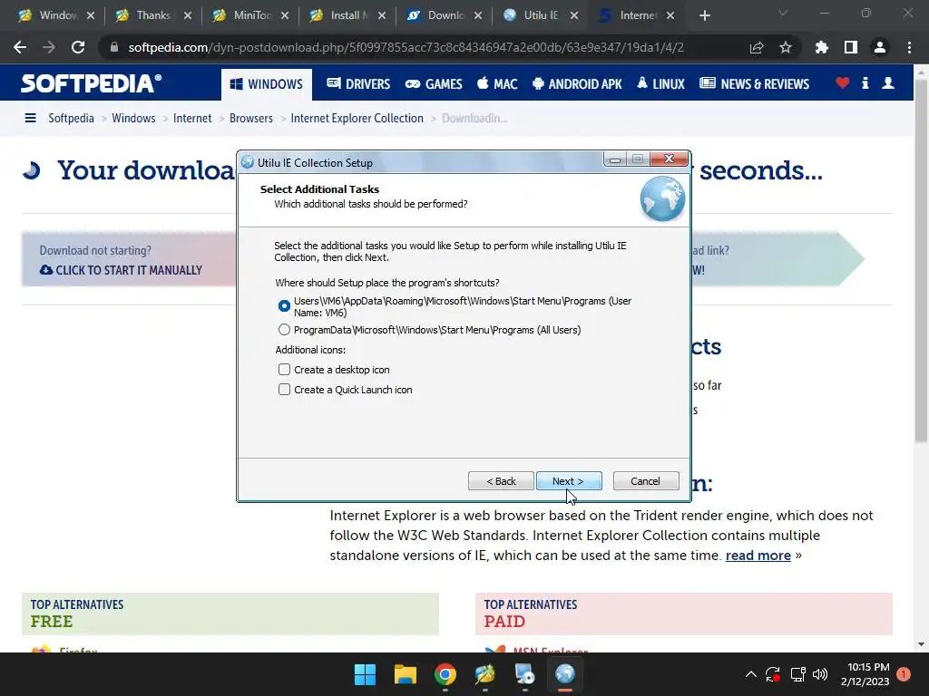Open the ANDROID APK section
The width and height of the screenshot is (929, 696).
577,84
